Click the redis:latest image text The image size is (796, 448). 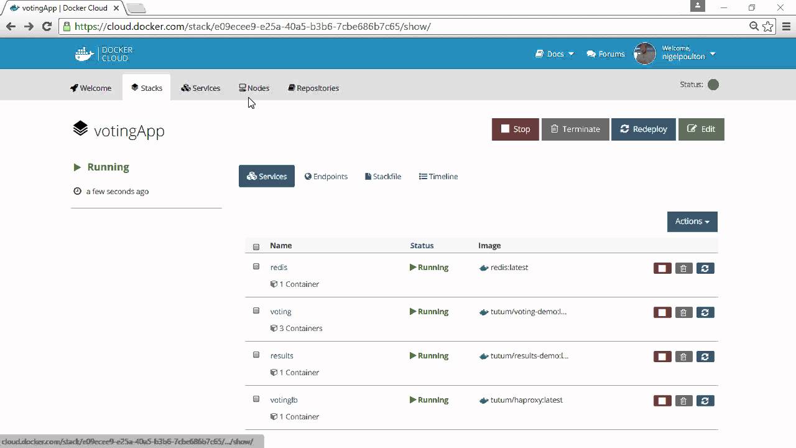pos(509,268)
